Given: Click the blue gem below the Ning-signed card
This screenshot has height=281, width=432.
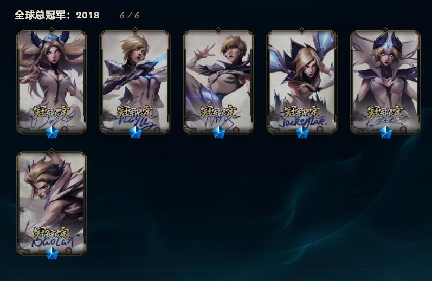Looking at the screenshot, I should click(219, 133).
